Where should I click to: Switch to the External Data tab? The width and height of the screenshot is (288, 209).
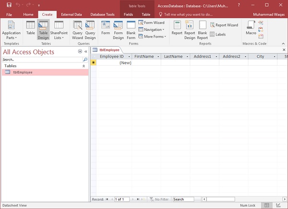tap(71, 15)
